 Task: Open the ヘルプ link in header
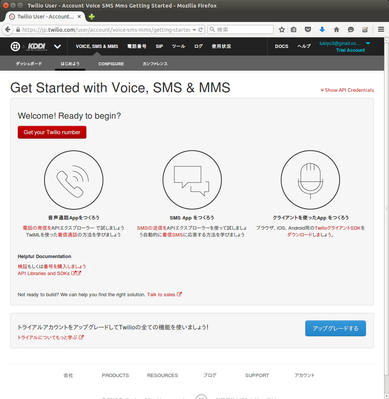[x=304, y=46]
